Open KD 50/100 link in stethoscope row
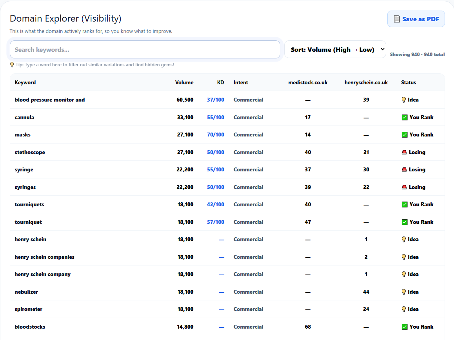The width and height of the screenshot is (454, 340). pyautogui.click(x=215, y=152)
